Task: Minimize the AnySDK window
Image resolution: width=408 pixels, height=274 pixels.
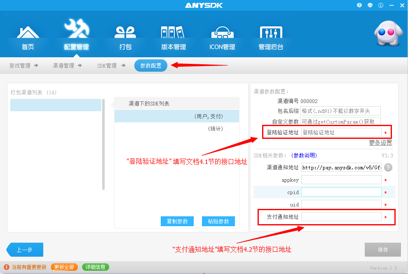Action: pyautogui.click(x=392, y=5)
